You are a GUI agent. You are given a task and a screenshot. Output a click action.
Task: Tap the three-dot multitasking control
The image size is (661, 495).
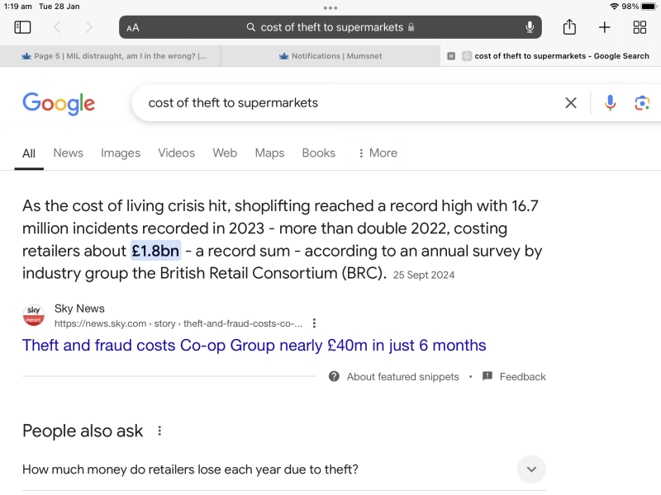coord(330,7)
